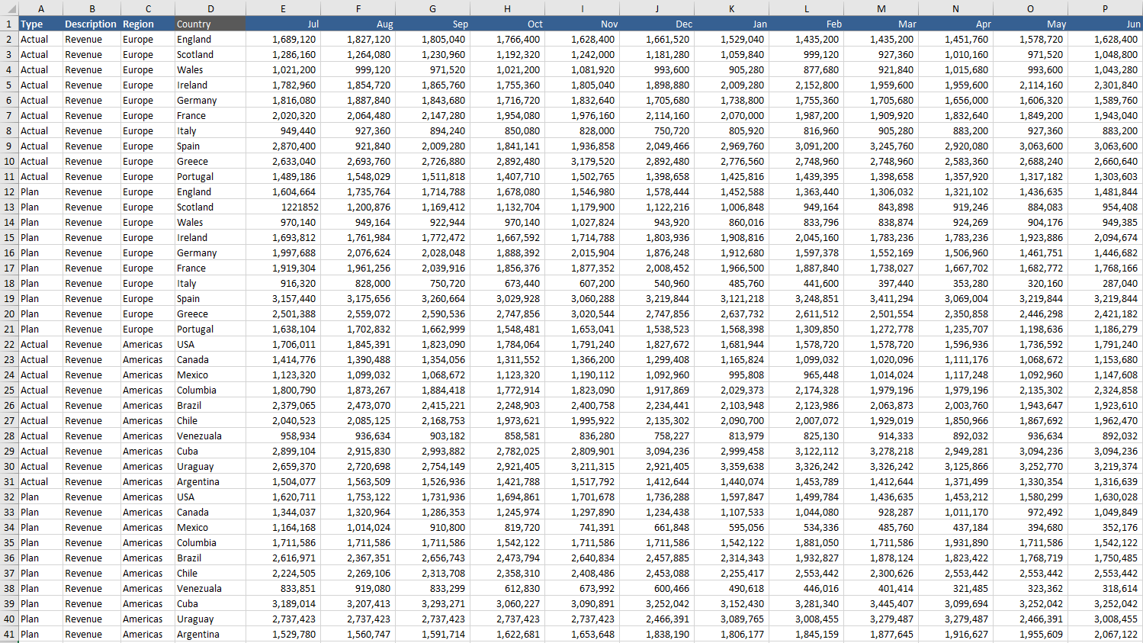Select column A header
The height and width of the screenshot is (643, 1143).
[41, 8]
